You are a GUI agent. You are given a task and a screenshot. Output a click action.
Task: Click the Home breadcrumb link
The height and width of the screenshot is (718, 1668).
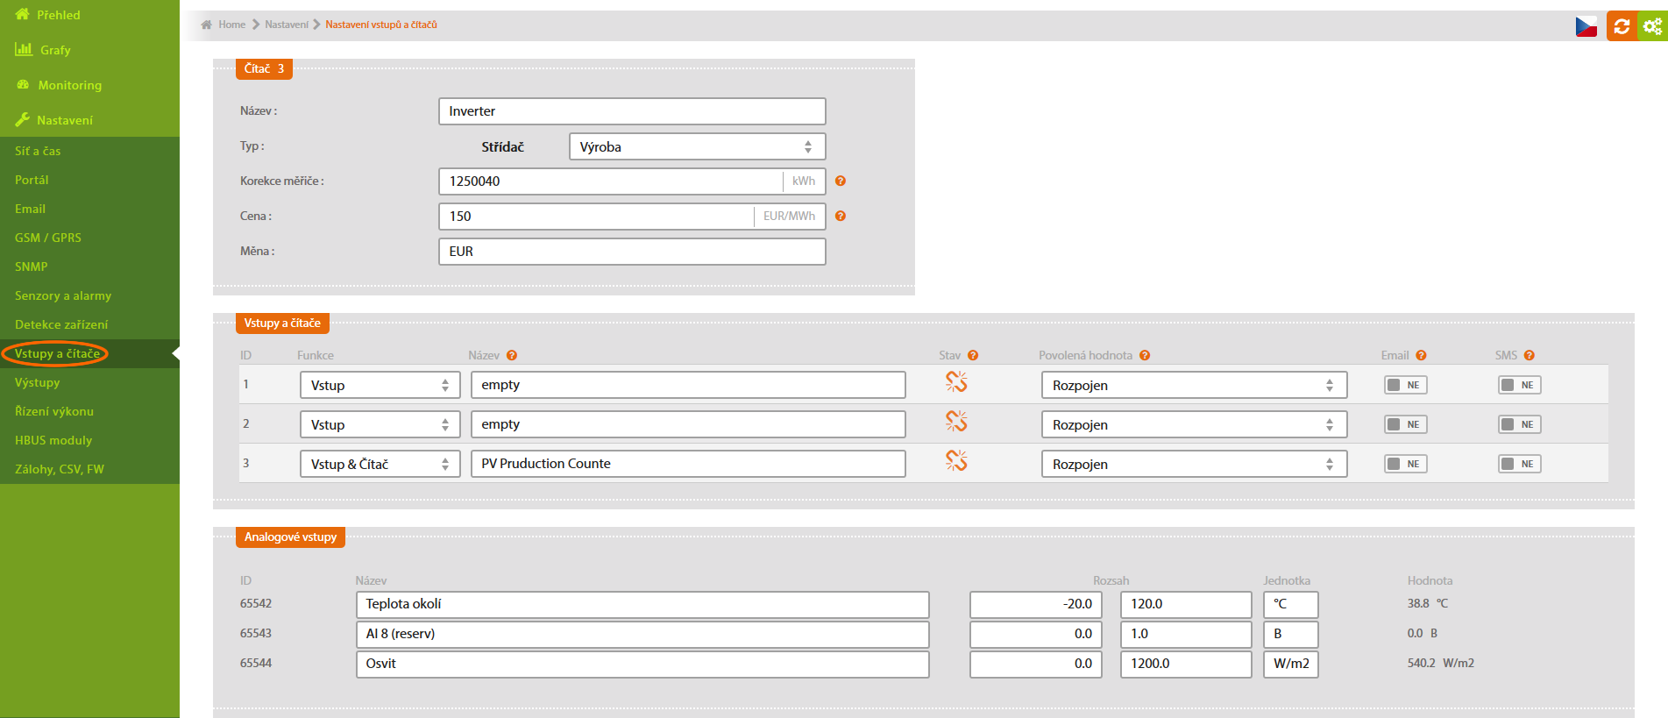click(x=231, y=25)
